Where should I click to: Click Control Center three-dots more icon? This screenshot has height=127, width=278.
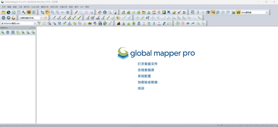click(8, 32)
